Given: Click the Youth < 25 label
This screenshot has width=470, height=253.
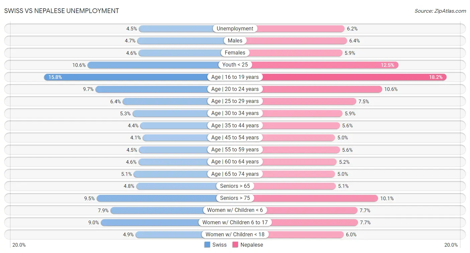Looking at the screenshot, I should [235, 65].
